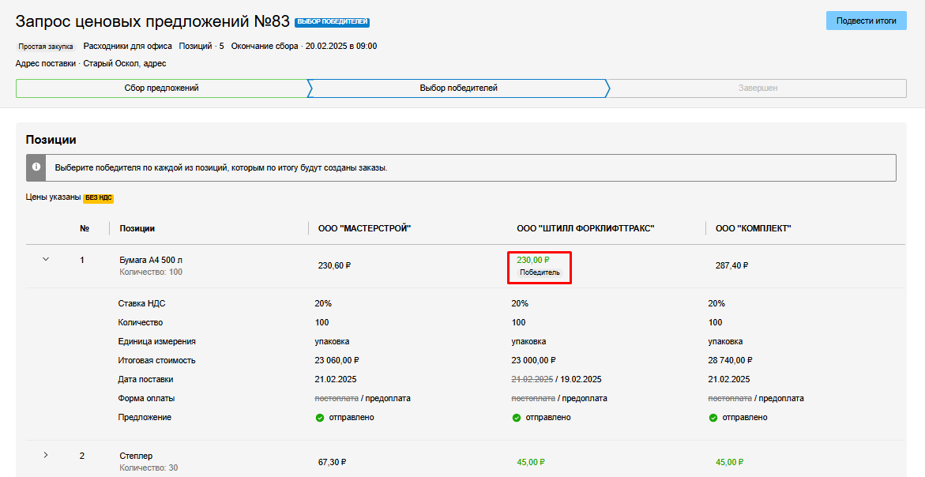Click the Победитель badge for paper
The width and height of the screenshot is (925, 477).
coord(540,272)
